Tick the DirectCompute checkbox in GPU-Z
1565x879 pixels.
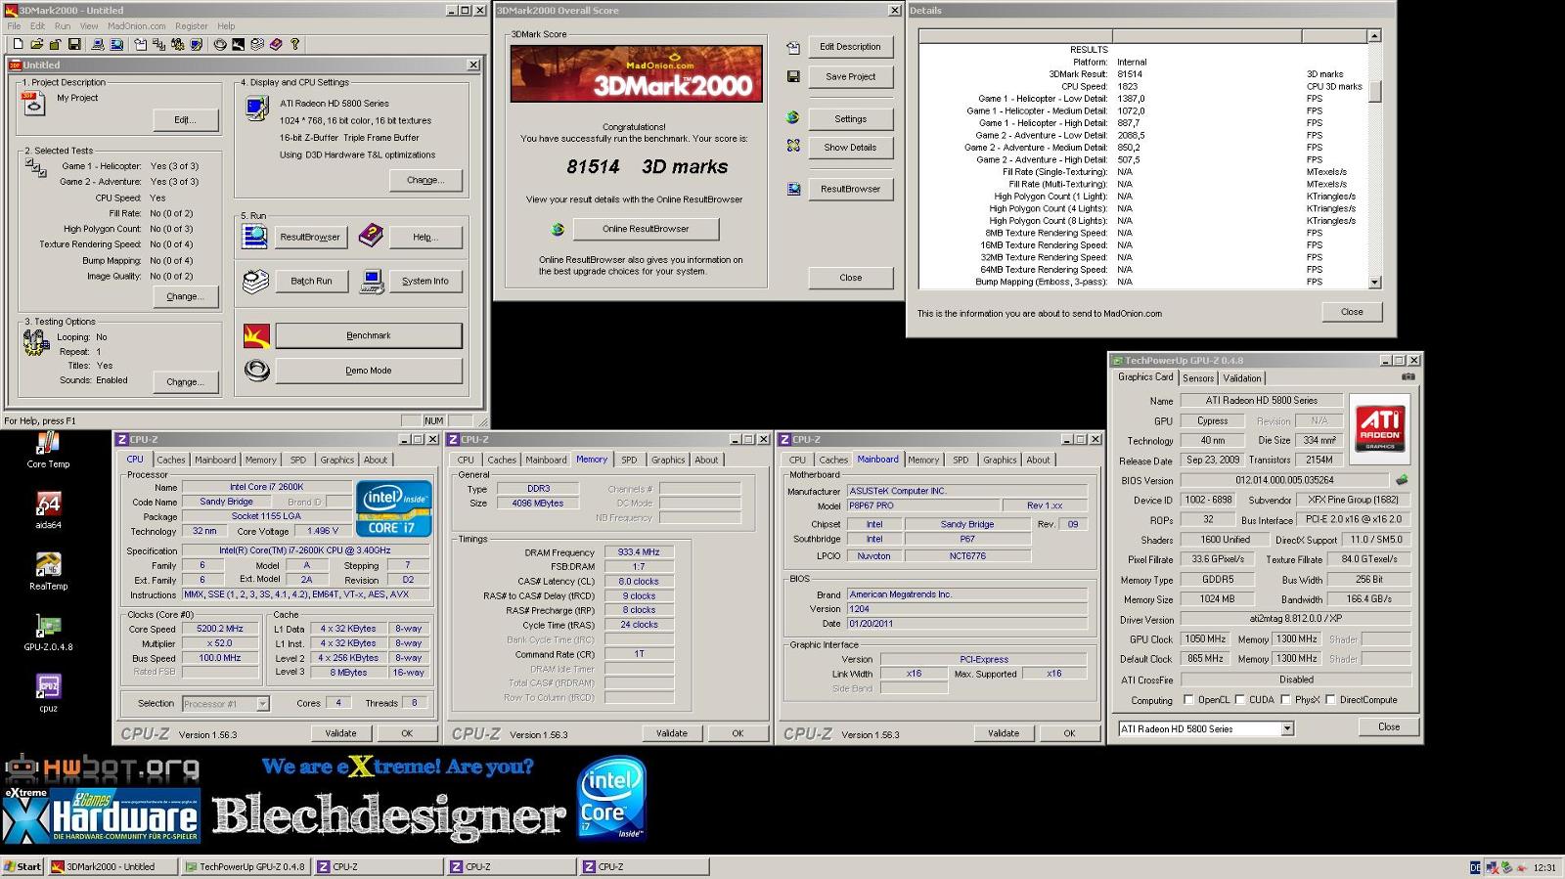pyautogui.click(x=1330, y=700)
